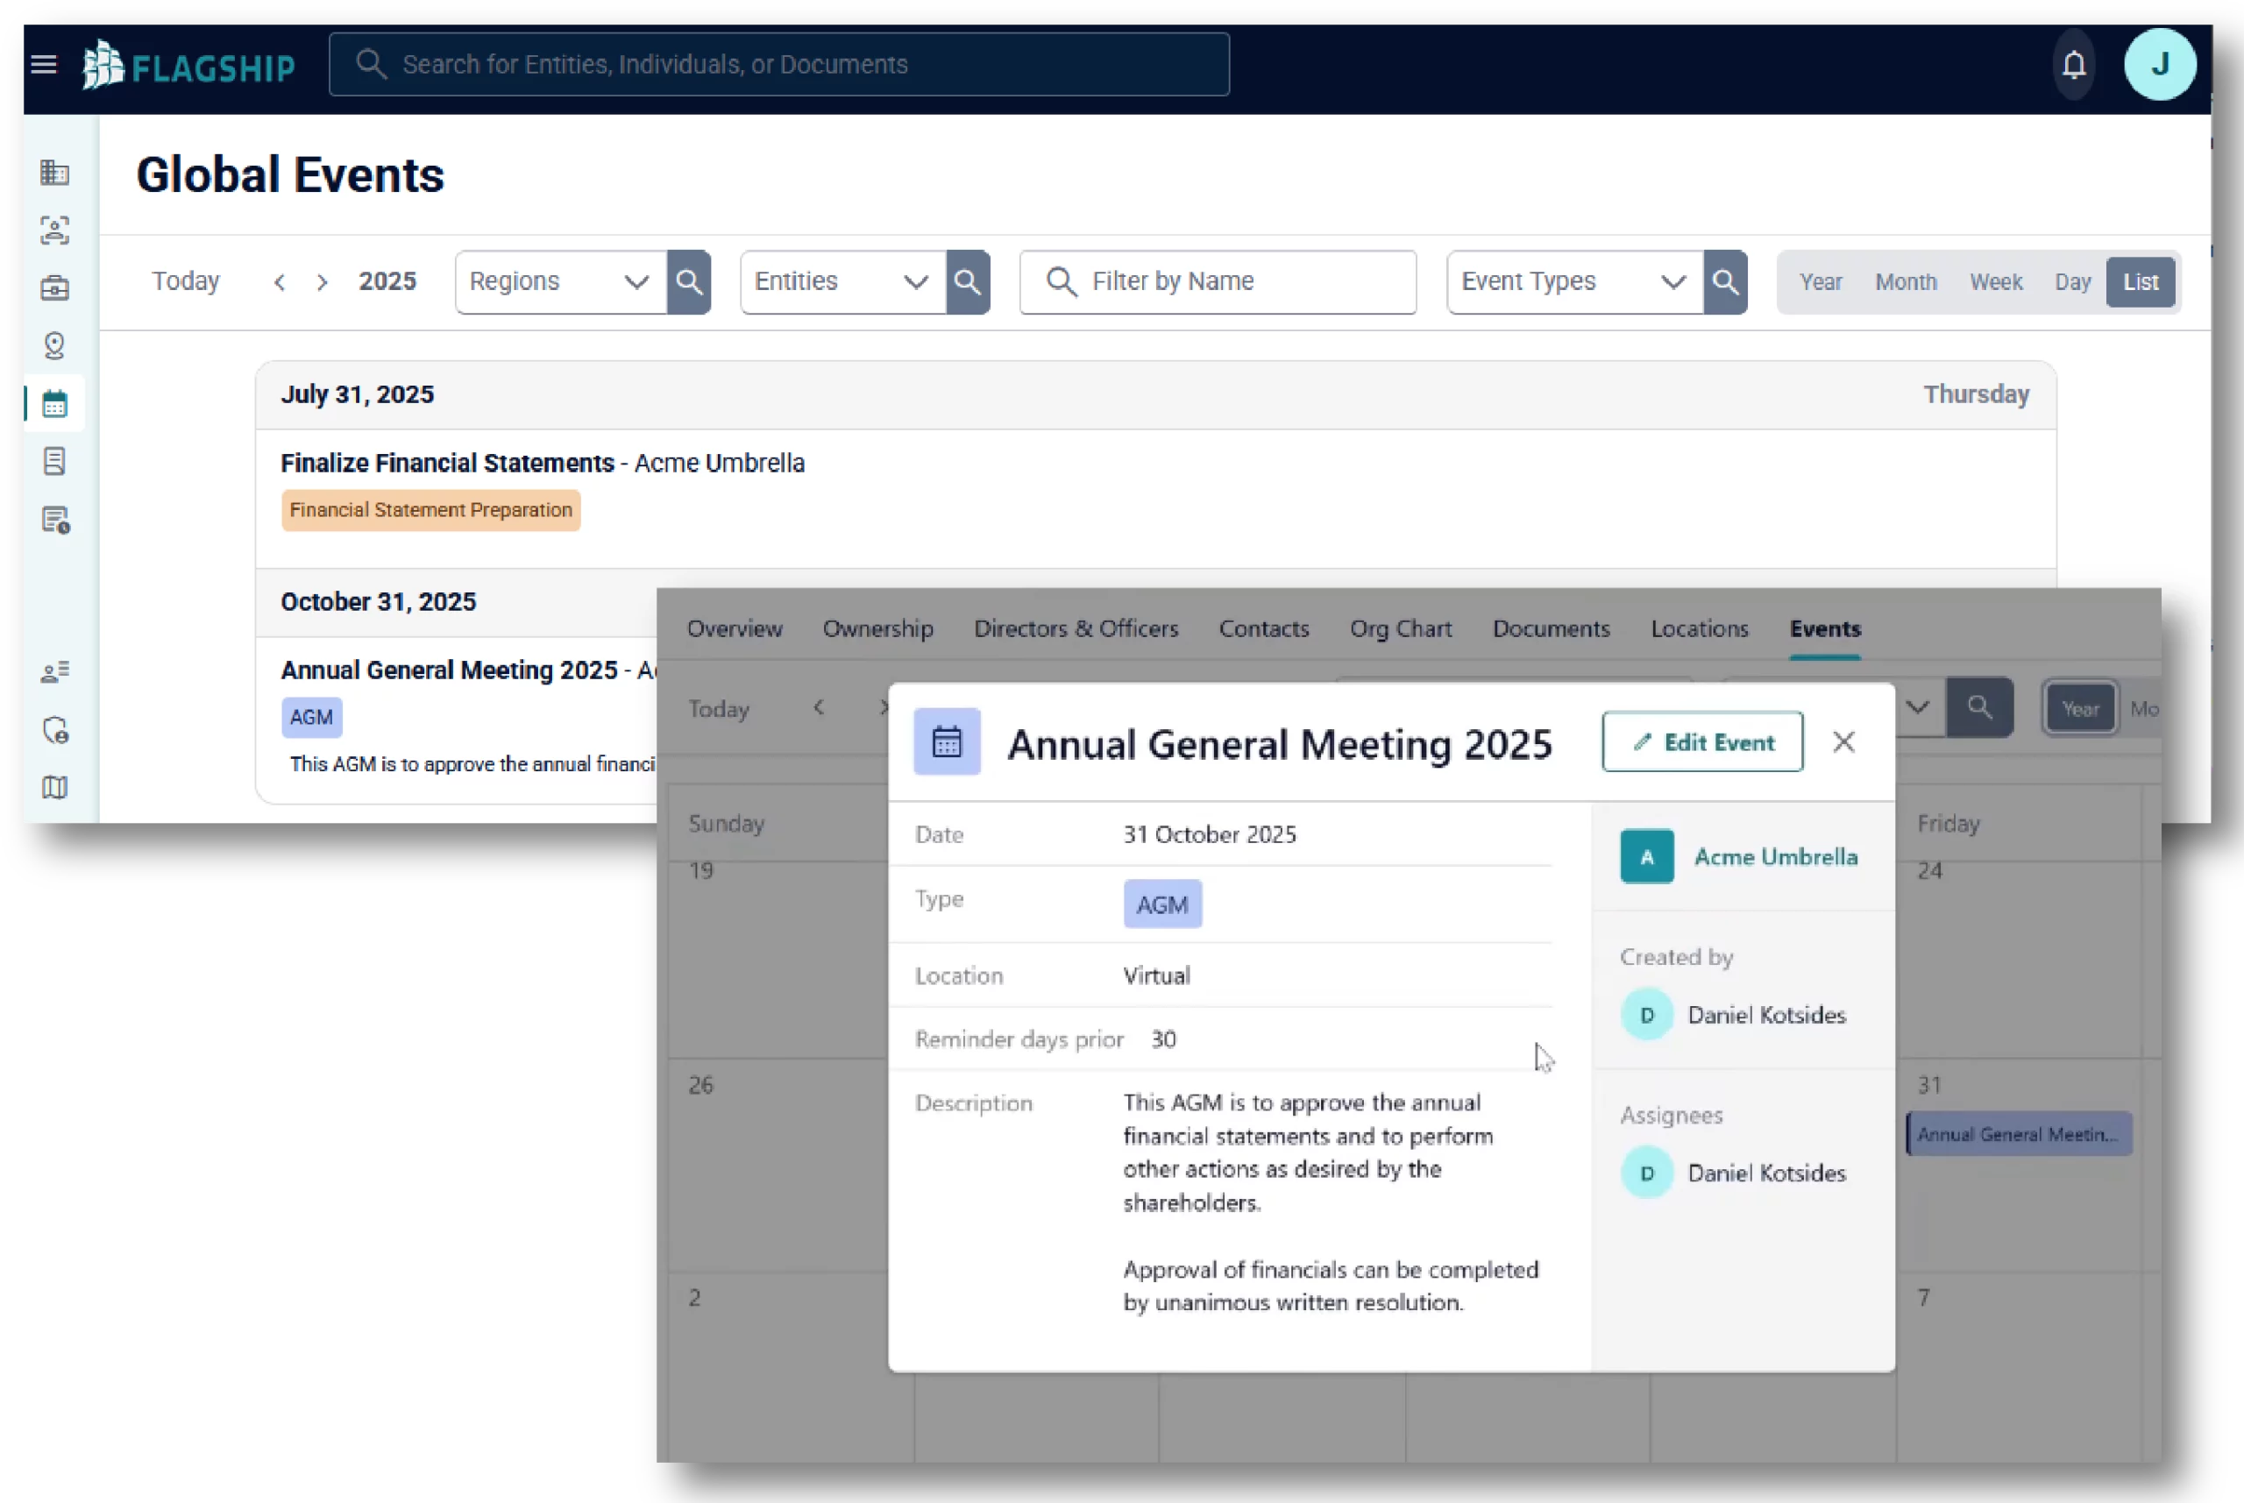This screenshot has width=2244, height=1503.
Task: Click Today in entity Events calendar
Action: tap(718, 708)
